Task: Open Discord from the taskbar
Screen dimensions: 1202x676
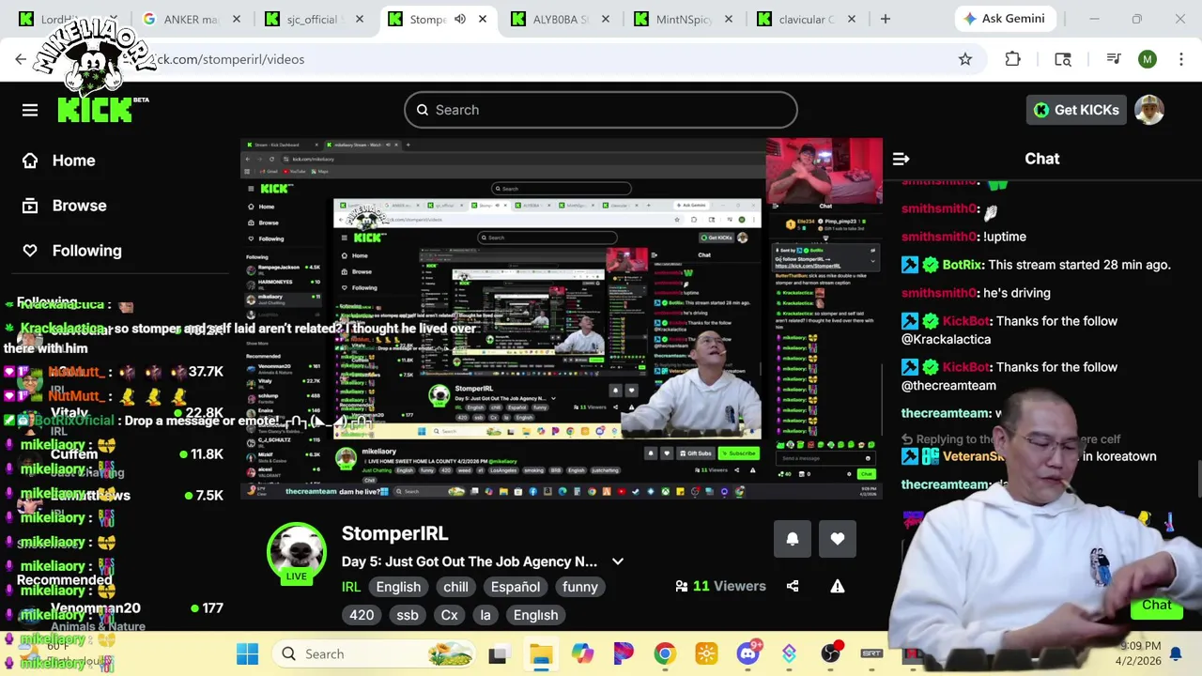Action: [x=748, y=654]
